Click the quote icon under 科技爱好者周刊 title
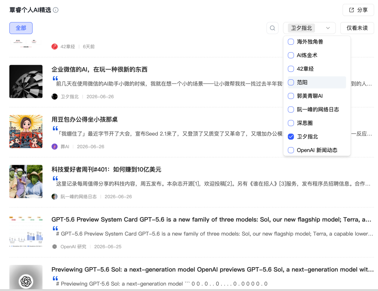The image size is (378, 291). [x=55, y=178]
